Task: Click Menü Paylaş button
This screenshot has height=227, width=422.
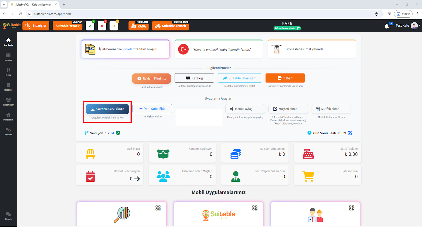Action: pyautogui.click(x=245, y=109)
